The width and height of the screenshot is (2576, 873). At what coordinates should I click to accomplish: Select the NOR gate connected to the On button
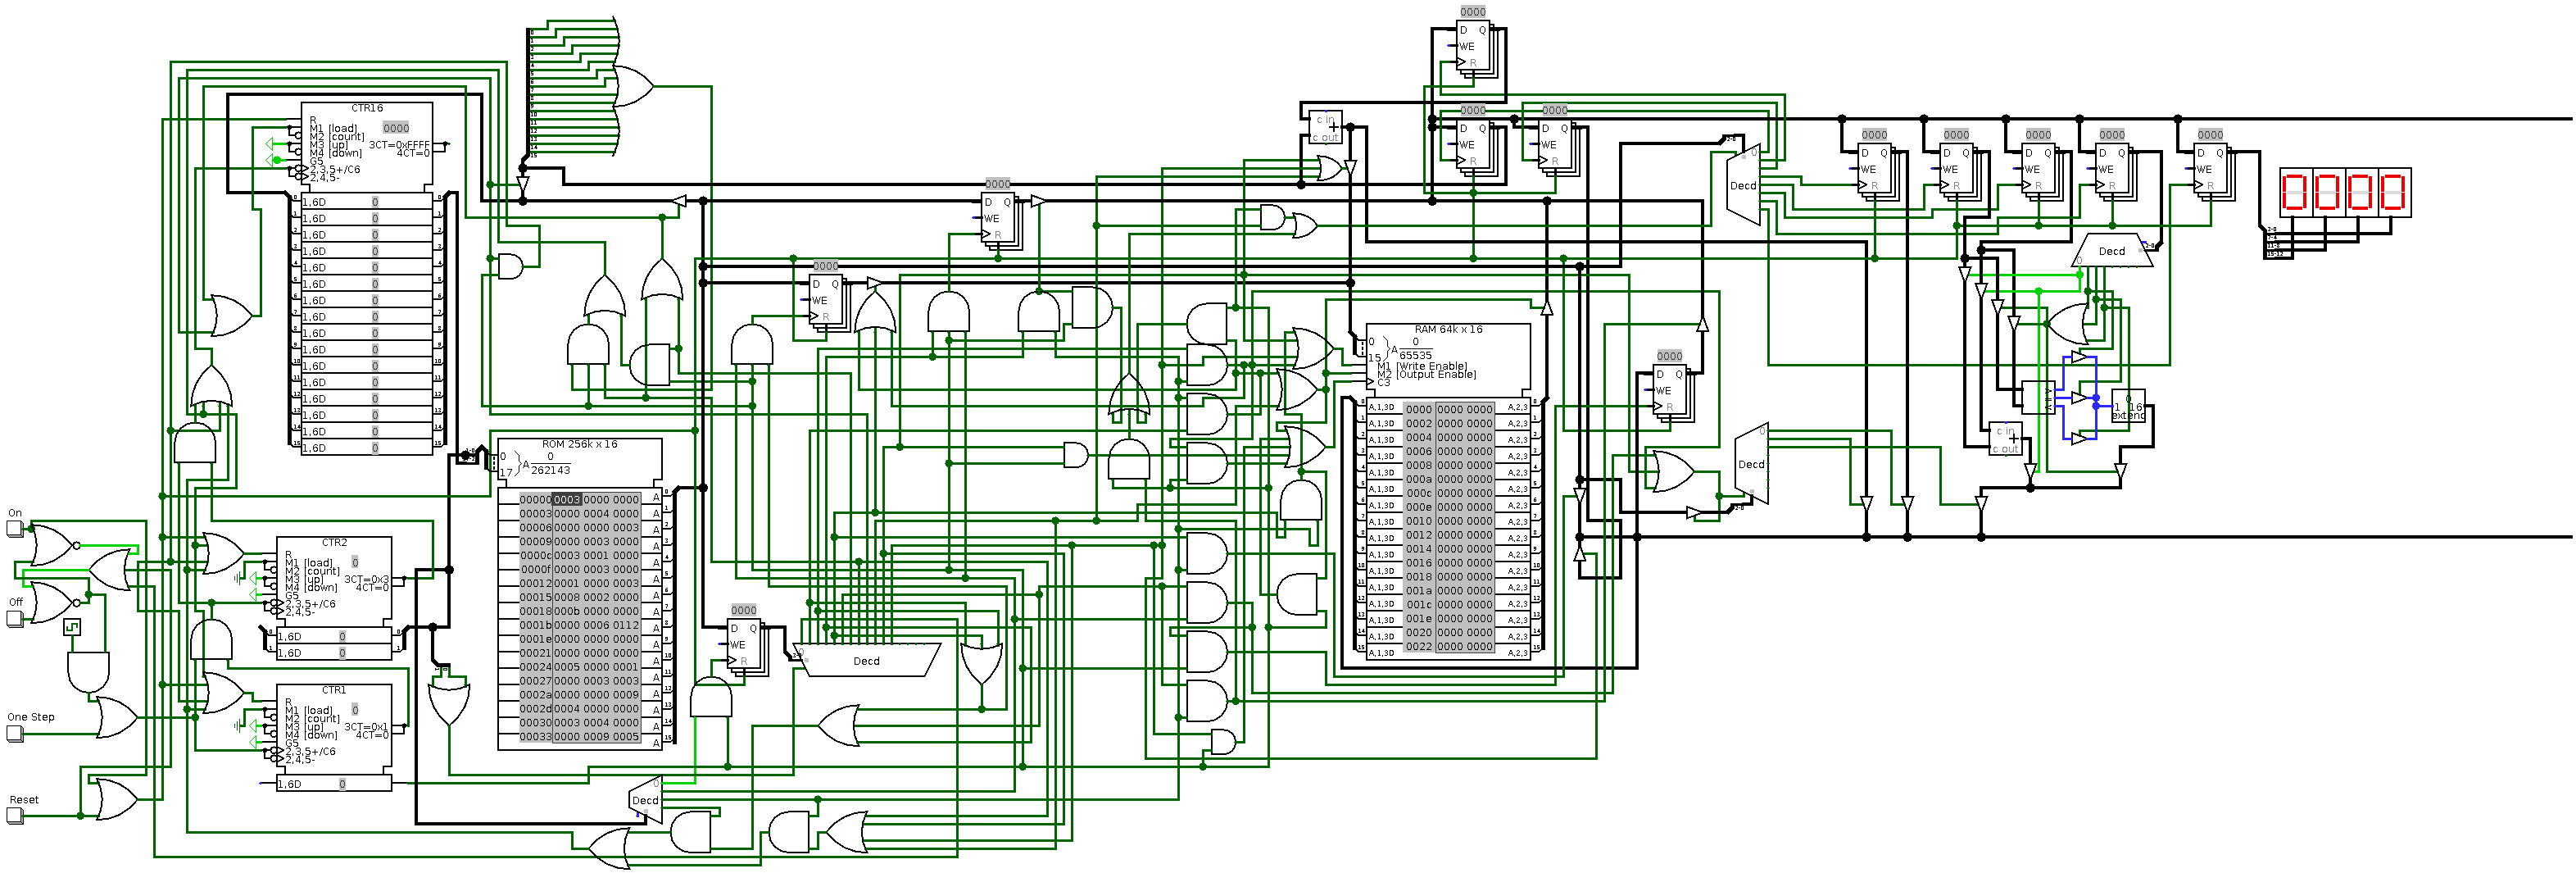[53, 546]
